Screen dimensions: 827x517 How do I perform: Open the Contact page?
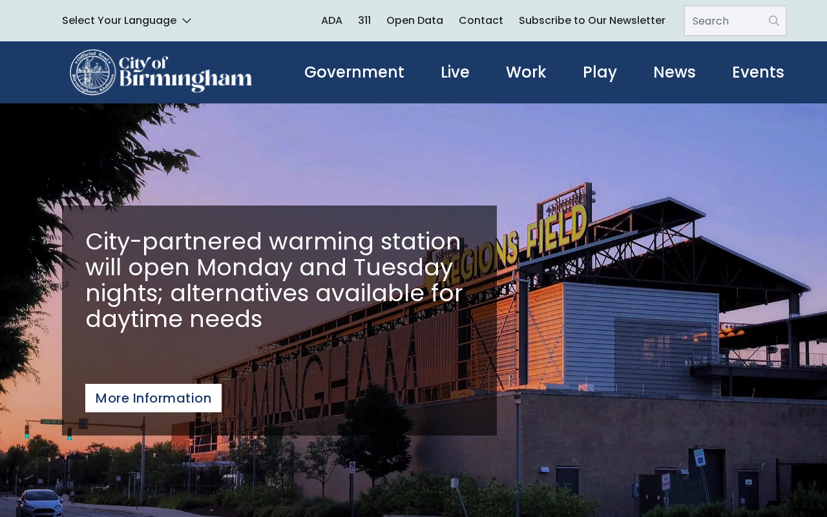pos(481,21)
